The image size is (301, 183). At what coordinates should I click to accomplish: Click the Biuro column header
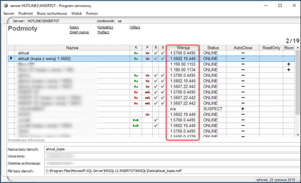coord(289,48)
